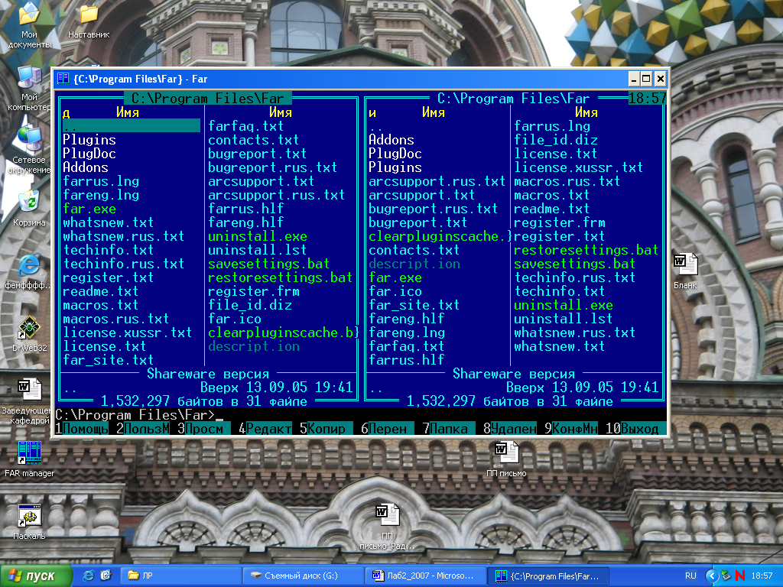783x587 pixels.
Task: Click the taskbar clock 18:57
Action: tap(762, 576)
